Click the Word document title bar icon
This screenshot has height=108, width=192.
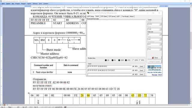pyautogui.click(x=1, y=1)
